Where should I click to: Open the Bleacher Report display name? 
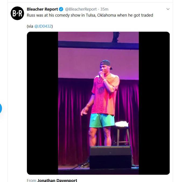tap(42, 9)
